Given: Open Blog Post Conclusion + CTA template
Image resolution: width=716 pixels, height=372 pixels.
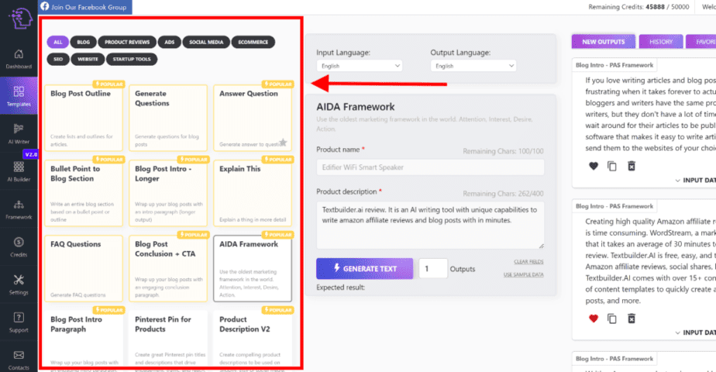Looking at the screenshot, I should click(x=168, y=268).
